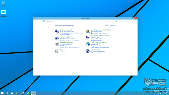The height and width of the screenshot is (95, 169).
Task: Open the Clock, Language, and Region globe icon
Action: [88, 44]
